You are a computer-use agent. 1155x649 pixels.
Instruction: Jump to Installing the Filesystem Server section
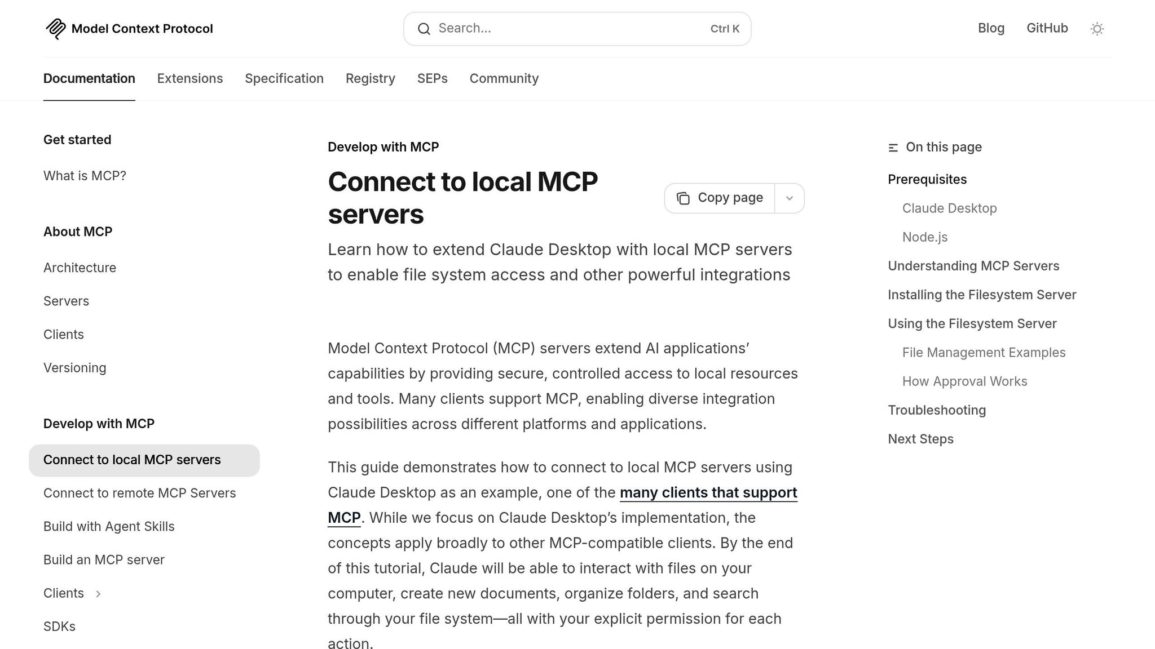pos(982,295)
